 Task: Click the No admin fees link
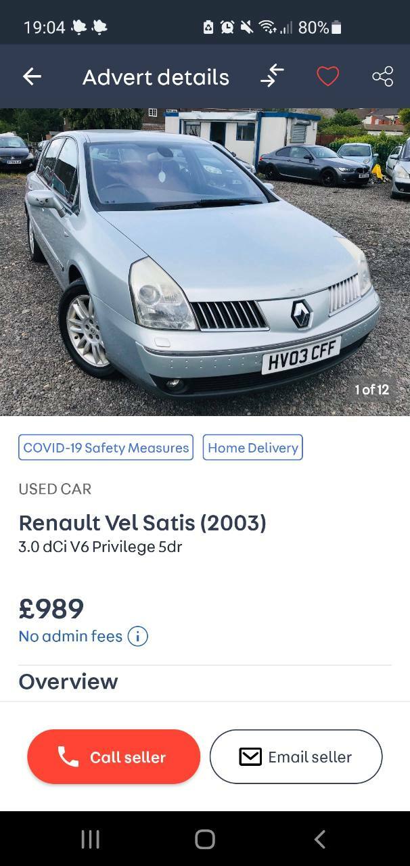click(70, 636)
